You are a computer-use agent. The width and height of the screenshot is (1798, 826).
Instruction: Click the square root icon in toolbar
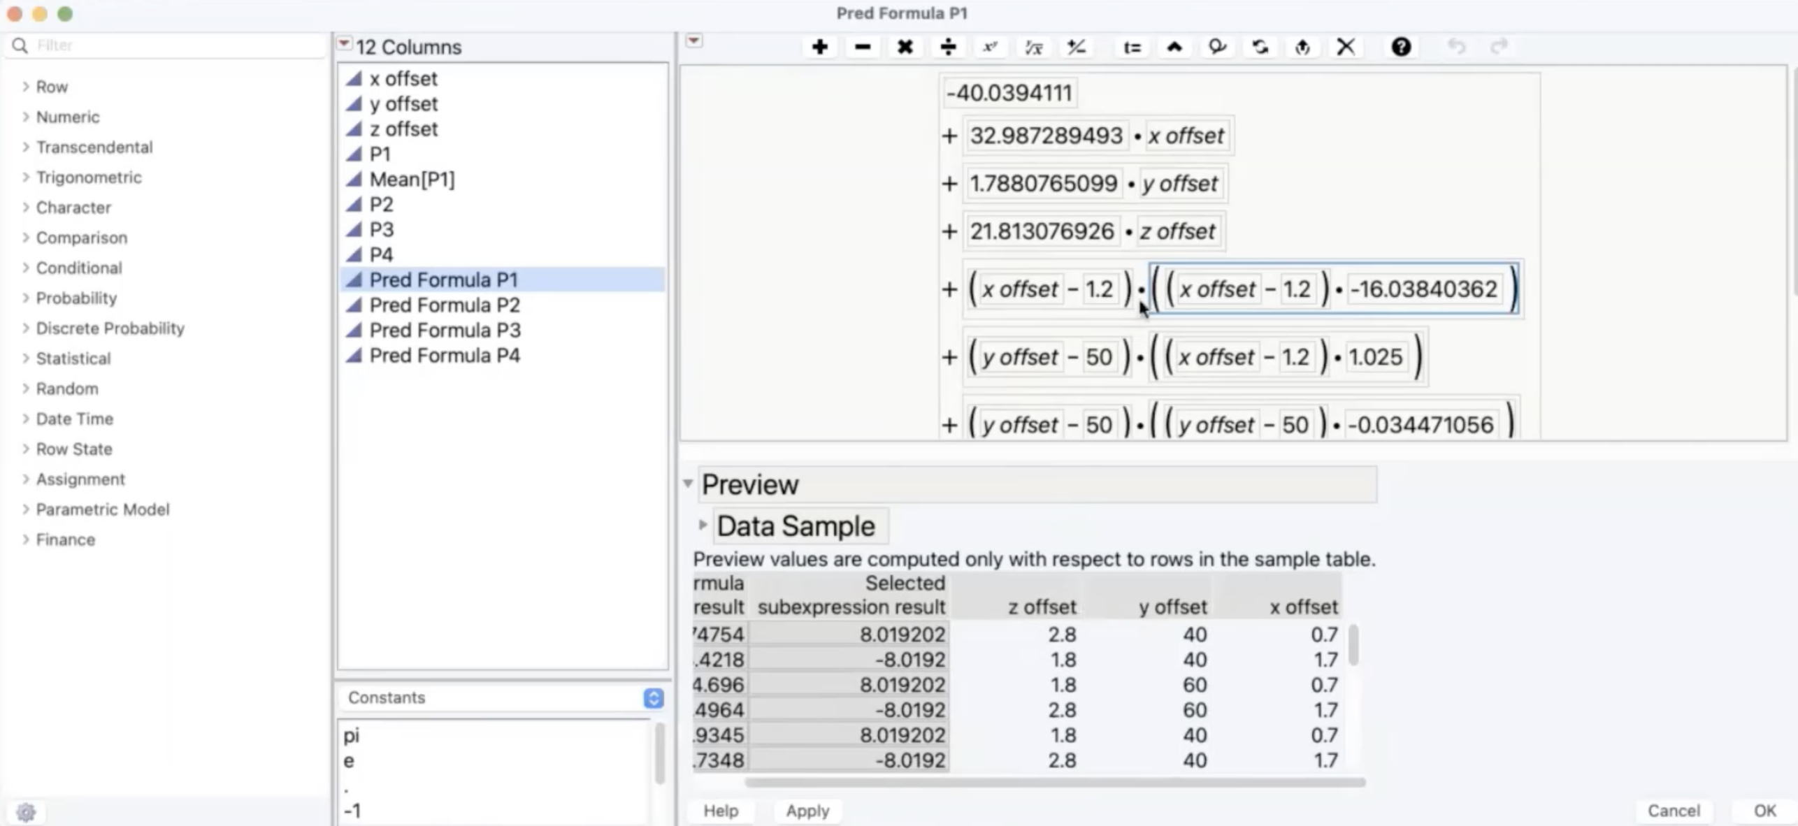[1032, 47]
